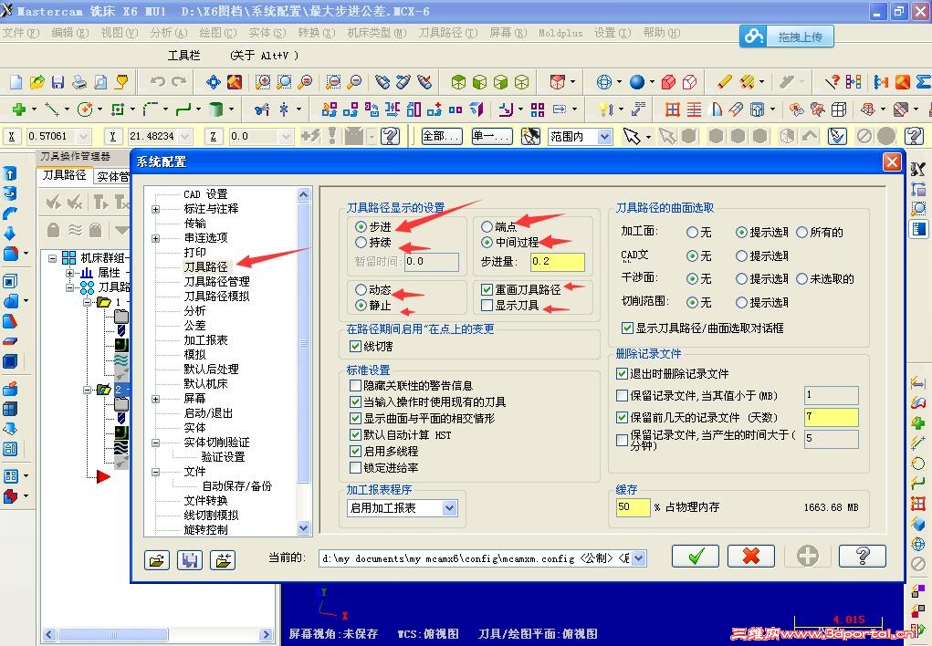Viewport: 932px width, 646px height.
Task: Open the 绘图(C) menu
Action: [218, 33]
